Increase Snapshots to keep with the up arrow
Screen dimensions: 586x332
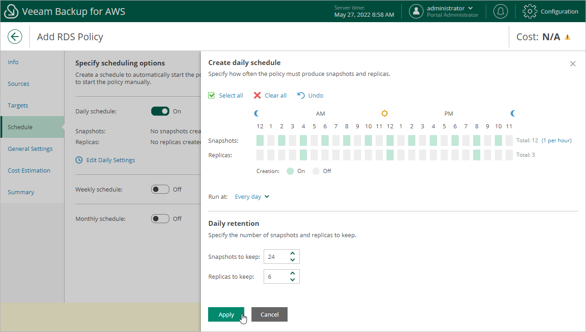(x=293, y=253)
